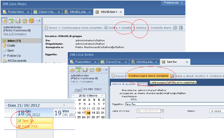224x138 pixels.
Task: Select day 19 in October mini calendar
Action: 93,113
